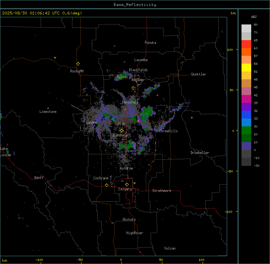
Task: Pick the dark orange 57-60 dBZ legend swatch
Action: pyautogui.click(x=246, y=52)
